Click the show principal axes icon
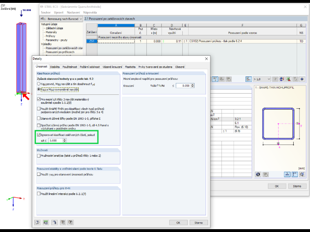 coord(294,174)
